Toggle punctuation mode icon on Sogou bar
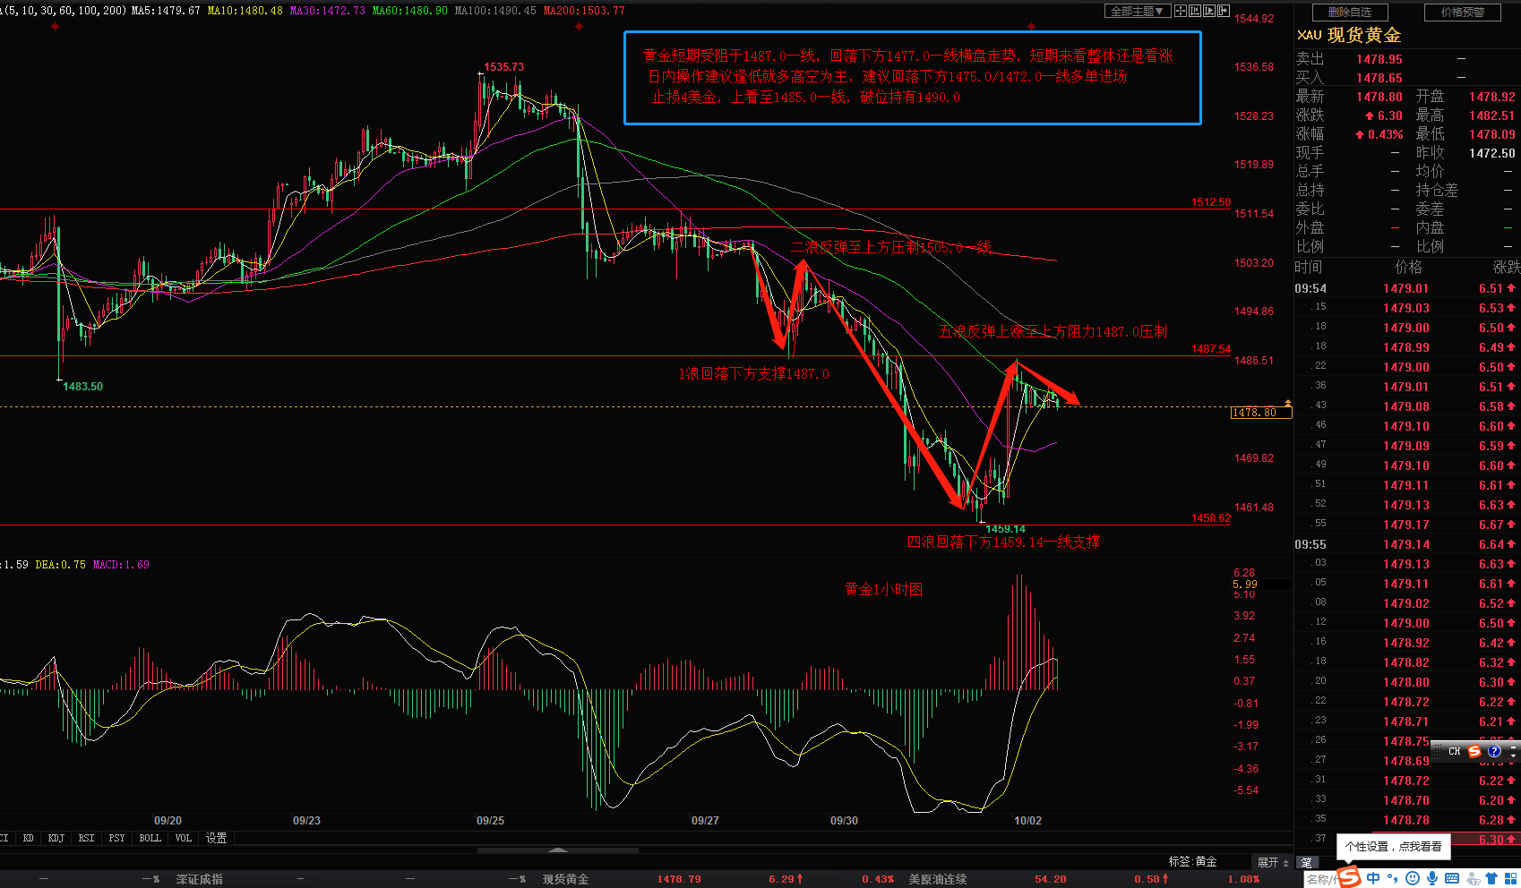1521x888 pixels. [x=1393, y=878]
